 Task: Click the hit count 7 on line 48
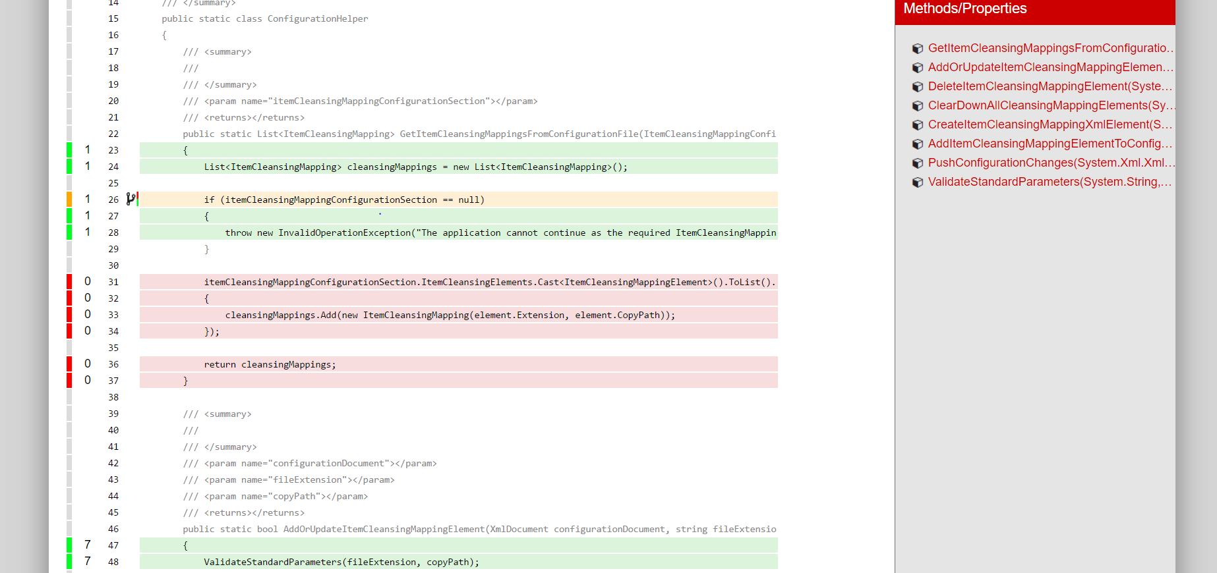(x=88, y=561)
